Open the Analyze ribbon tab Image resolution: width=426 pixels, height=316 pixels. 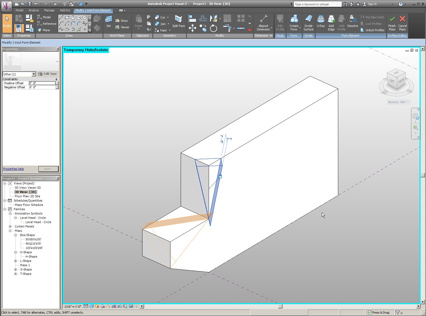[34, 10]
